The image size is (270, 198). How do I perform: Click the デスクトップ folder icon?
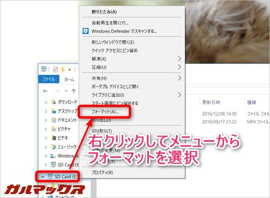click(x=54, y=111)
